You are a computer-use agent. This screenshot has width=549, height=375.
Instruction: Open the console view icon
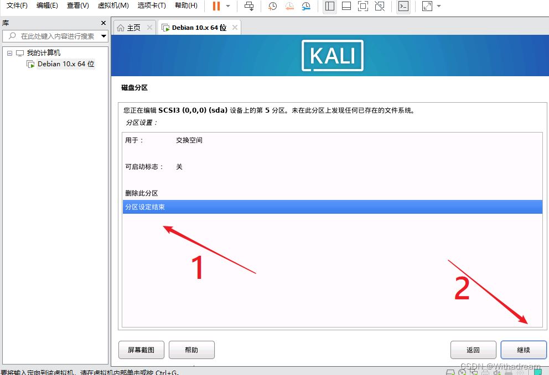pyautogui.click(x=403, y=6)
